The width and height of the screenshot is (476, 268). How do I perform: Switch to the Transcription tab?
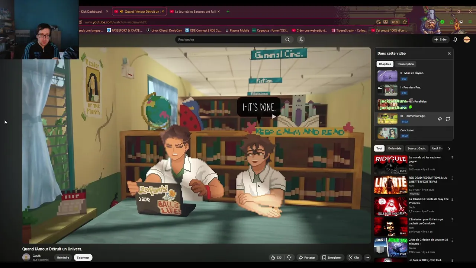click(x=405, y=64)
